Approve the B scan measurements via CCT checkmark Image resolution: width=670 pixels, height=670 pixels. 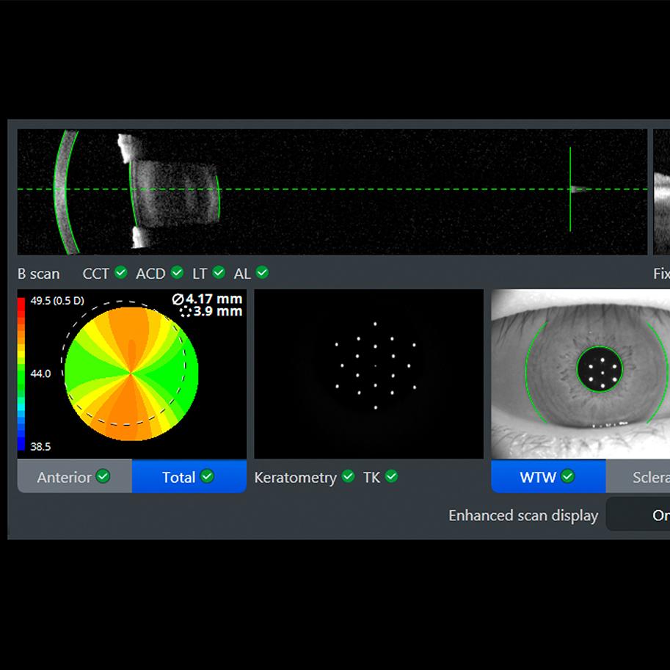[x=122, y=272]
